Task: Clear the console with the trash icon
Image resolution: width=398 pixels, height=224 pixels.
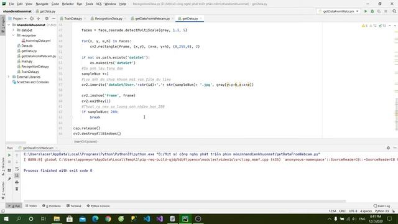Action: 17,189
